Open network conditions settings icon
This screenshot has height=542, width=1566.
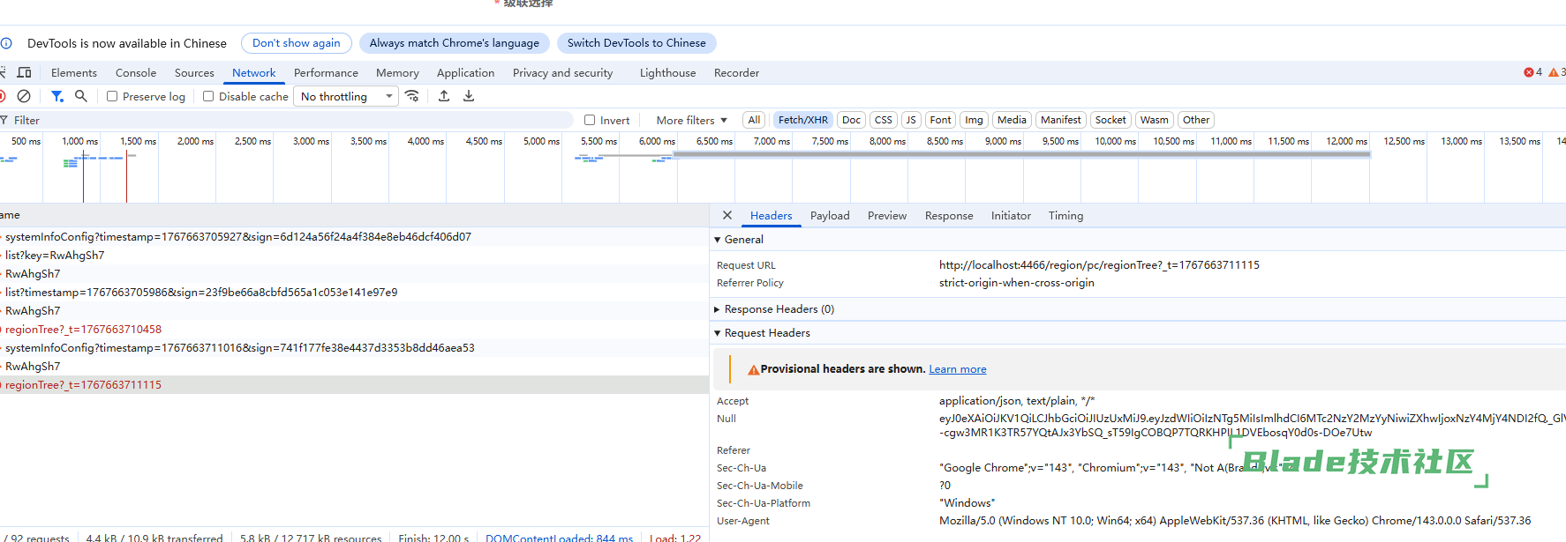pos(412,96)
